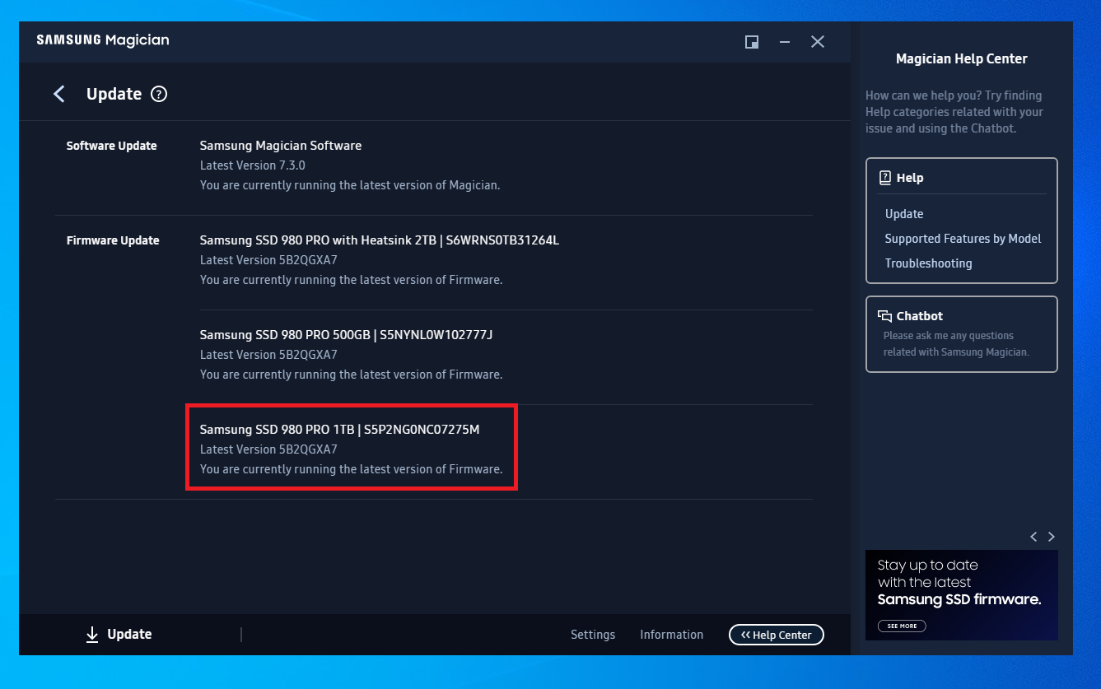Collapse the Help Center panel
Screen dimensions: 1101x689
click(776, 635)
